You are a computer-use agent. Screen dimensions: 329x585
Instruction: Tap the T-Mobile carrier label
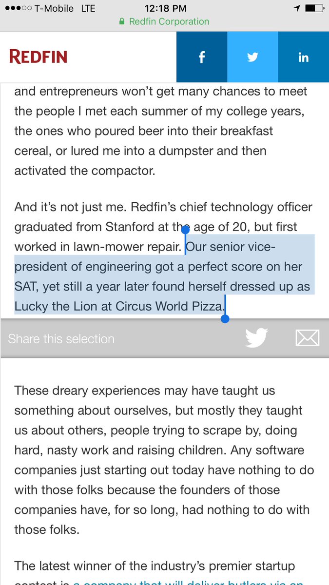(x=54, y=8)
